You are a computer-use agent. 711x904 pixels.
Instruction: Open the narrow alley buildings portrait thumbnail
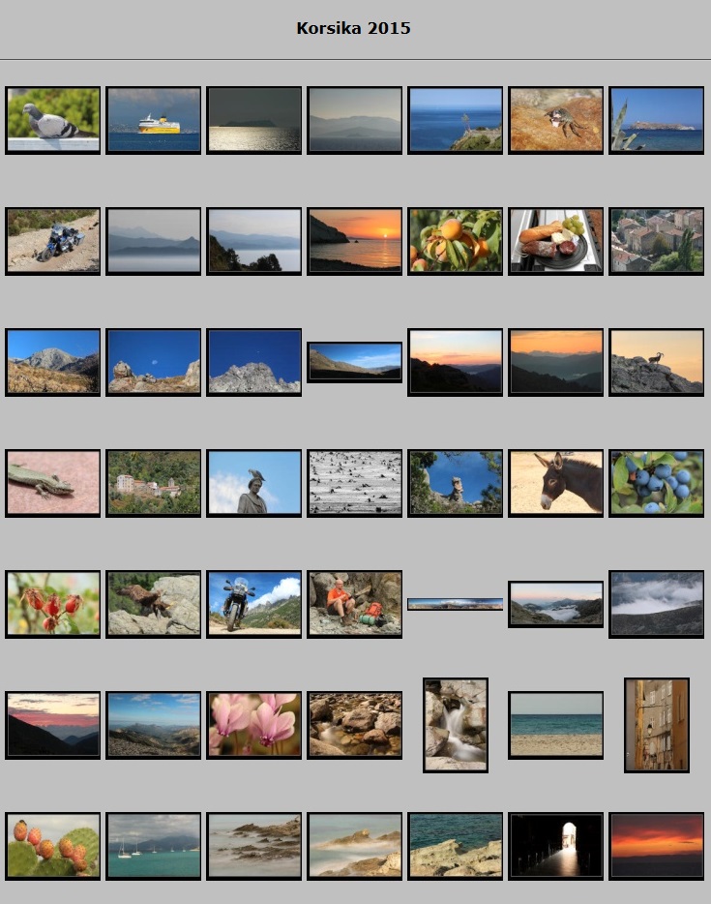(x=657, y=724)
